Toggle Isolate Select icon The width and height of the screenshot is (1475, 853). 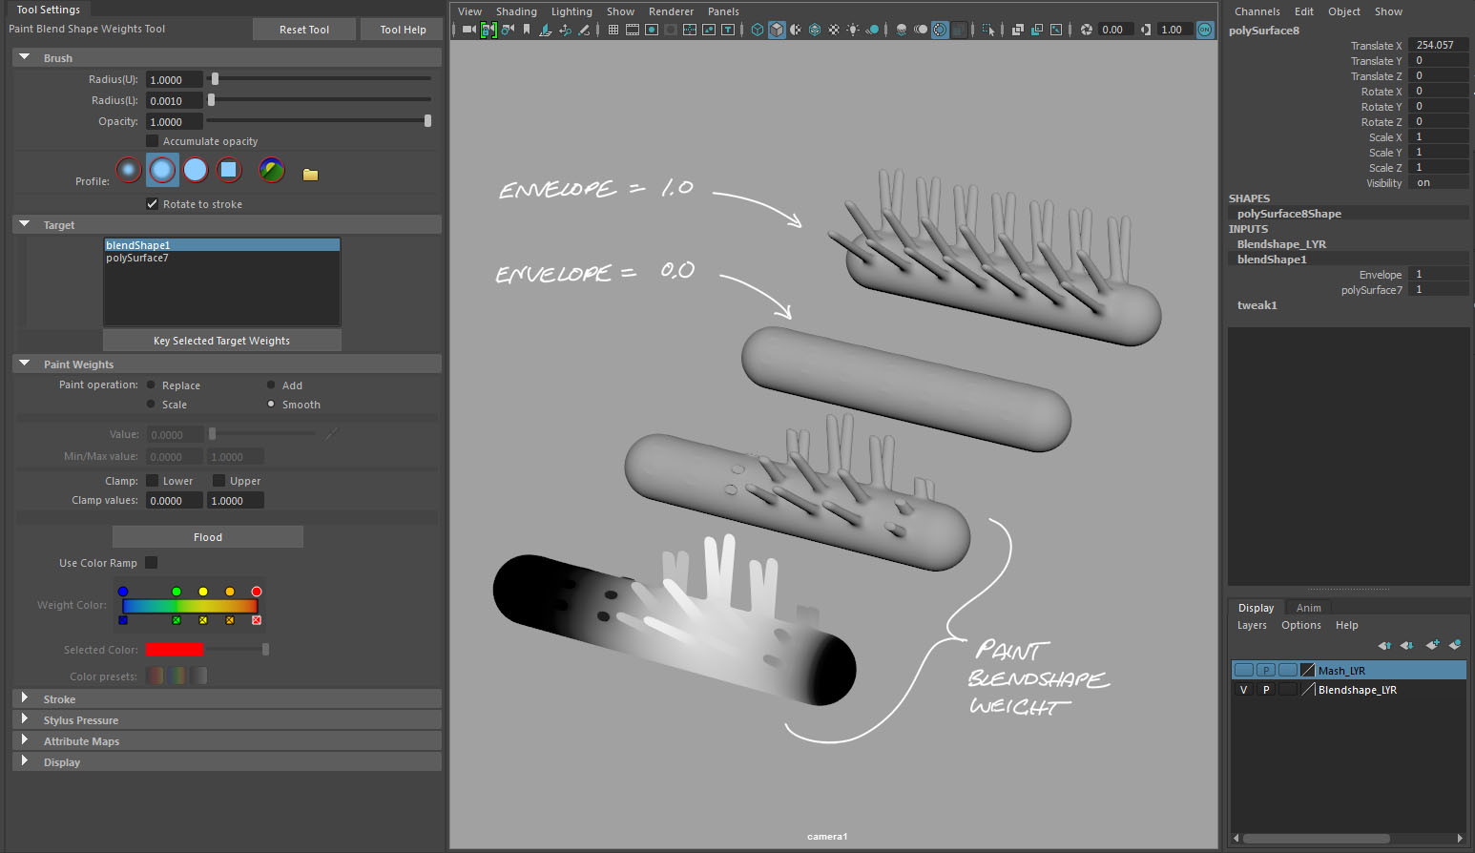987,30
